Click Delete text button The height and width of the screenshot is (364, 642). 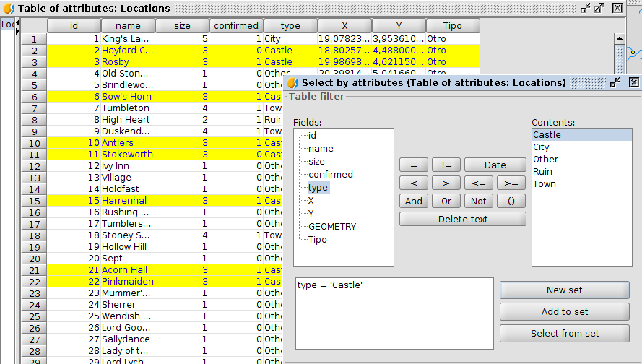pyautogui.click(x=462, y=219)
